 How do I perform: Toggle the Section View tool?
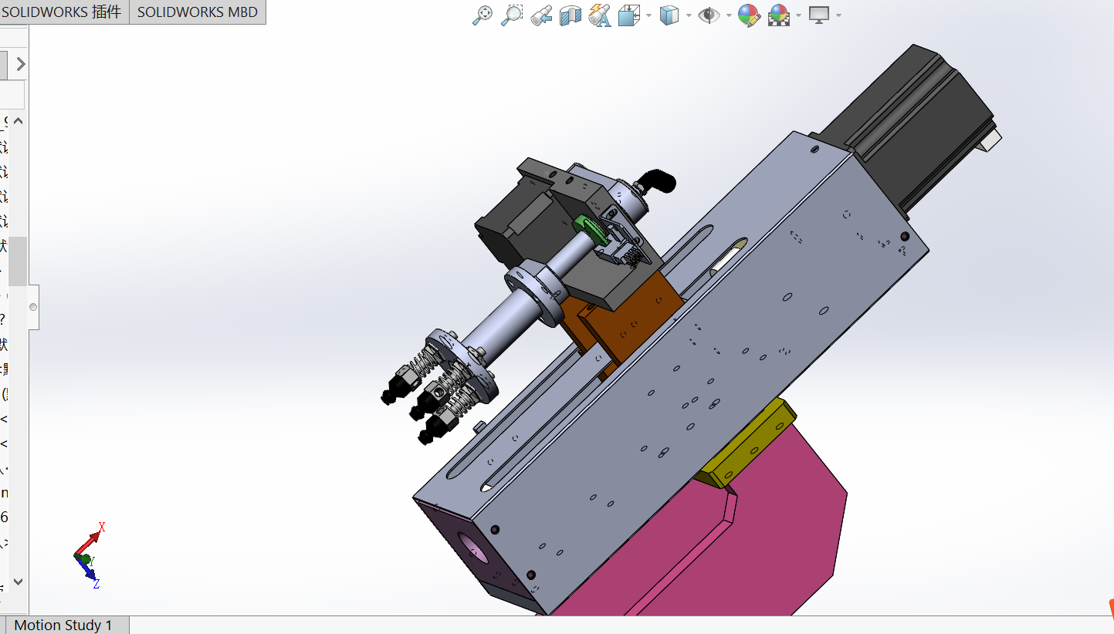click(571, 15)
